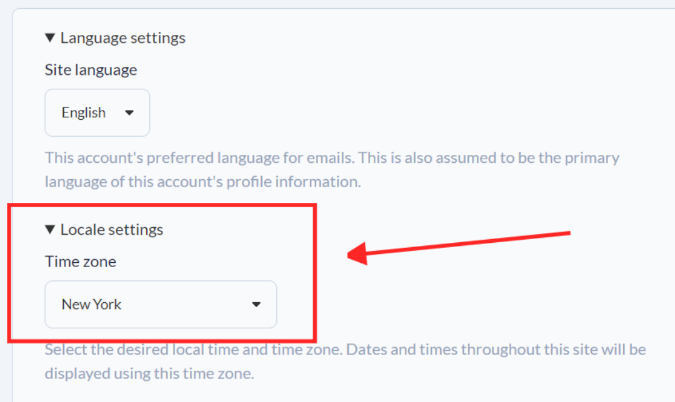Select the New York value text
This screenshot has width=675, height=402.
[91, 305]
